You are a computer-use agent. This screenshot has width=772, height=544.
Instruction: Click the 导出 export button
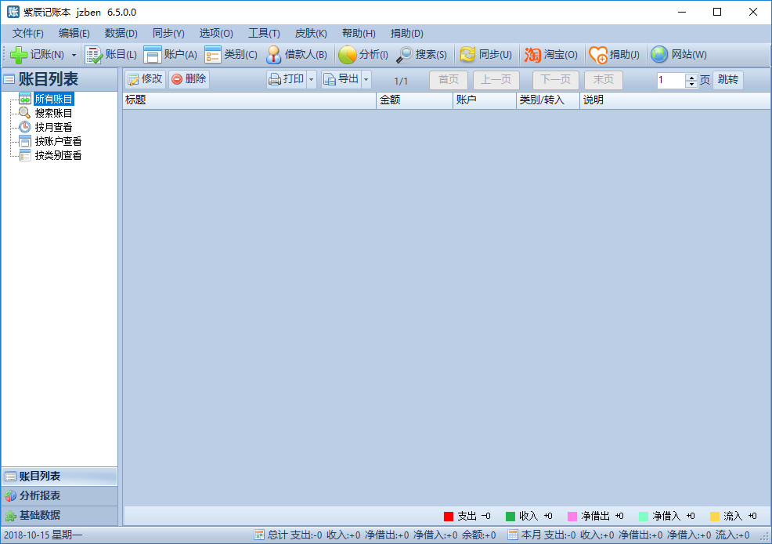(341, 79)
